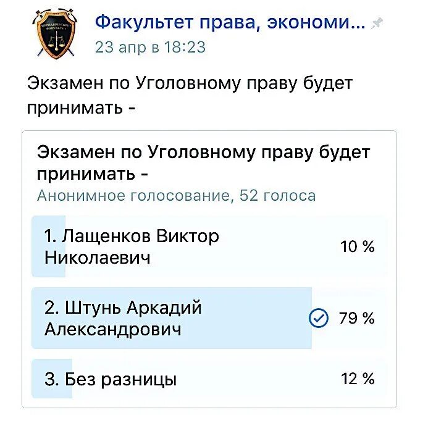Select poll option Без разницы
Viewport: 428px width, 428px height.
[209, 379]
